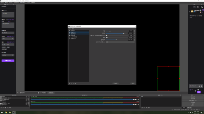Open the sidechain source dropdown

click(120, 42)
